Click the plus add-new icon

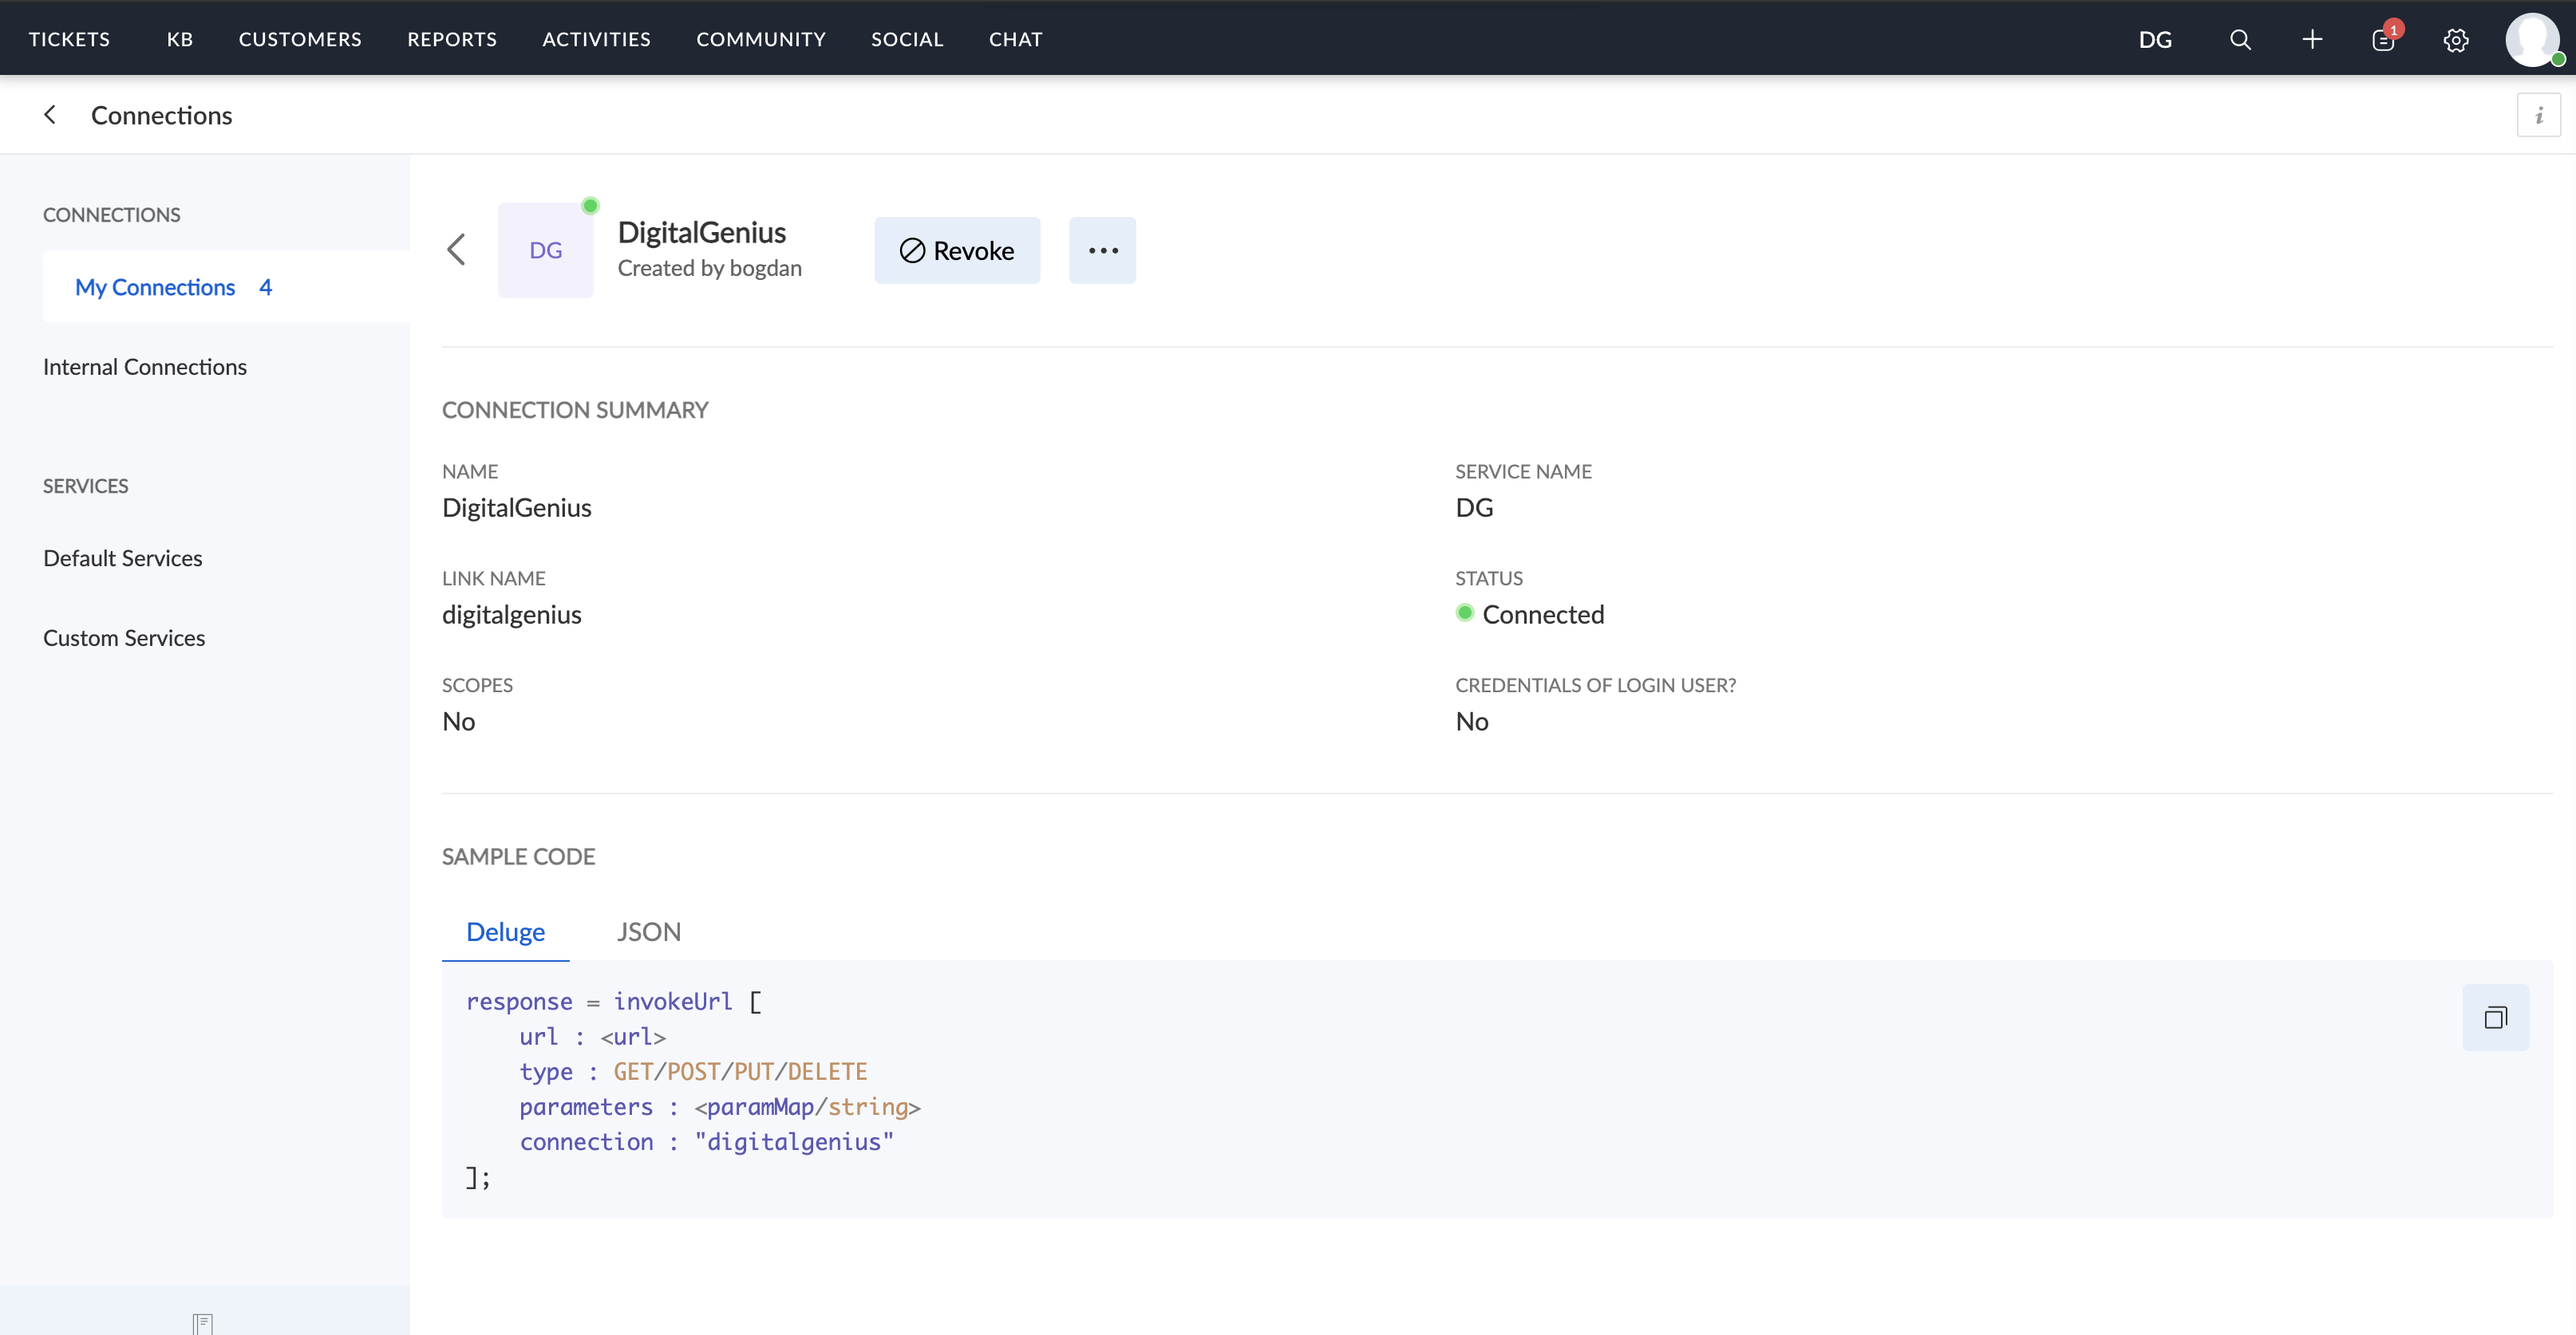coord(2312,39)
